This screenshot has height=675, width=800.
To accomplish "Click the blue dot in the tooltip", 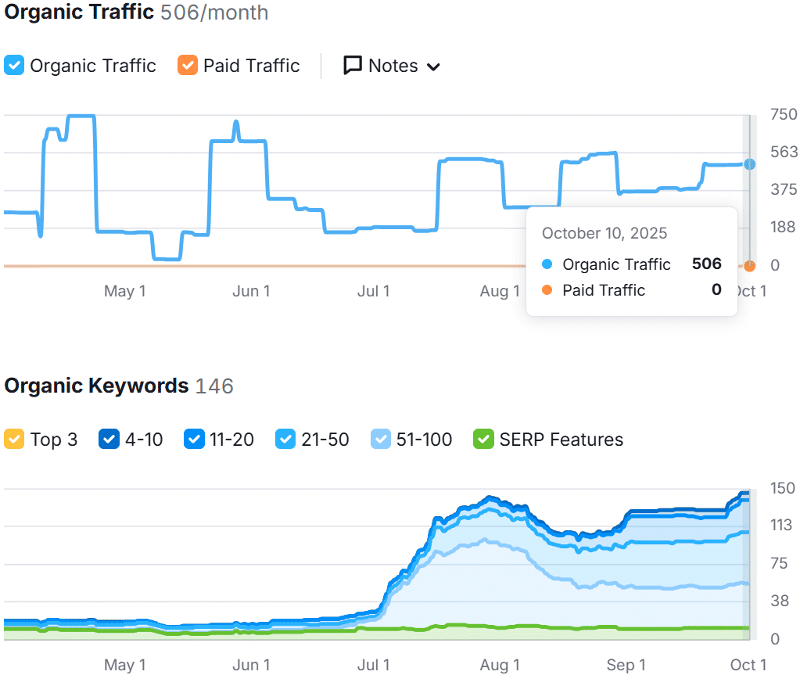I will [x=547, y=264].
